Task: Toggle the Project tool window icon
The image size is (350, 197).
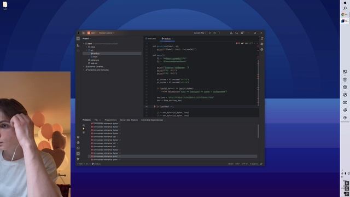Action: (78, 39)
